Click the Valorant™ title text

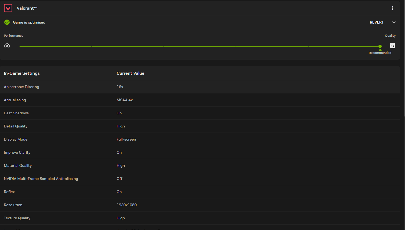[x=27, y=8]
